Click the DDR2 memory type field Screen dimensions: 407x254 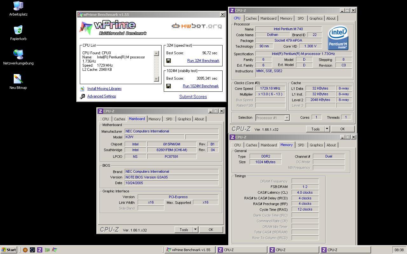(x=266, y=156)
